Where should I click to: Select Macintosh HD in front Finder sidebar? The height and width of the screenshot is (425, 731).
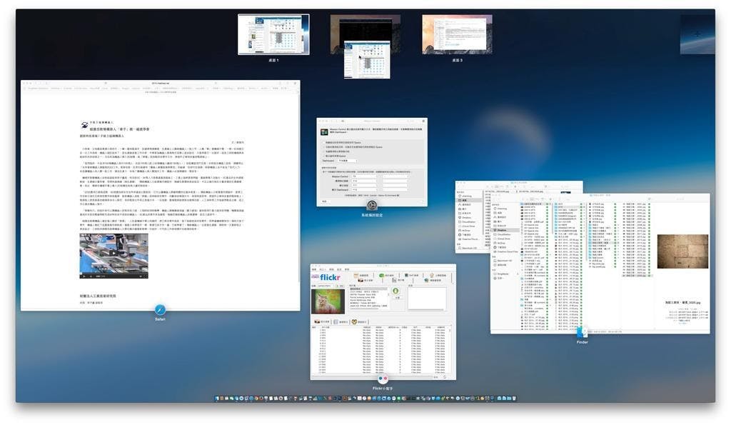pyautogui.click(x=505, y=261)
